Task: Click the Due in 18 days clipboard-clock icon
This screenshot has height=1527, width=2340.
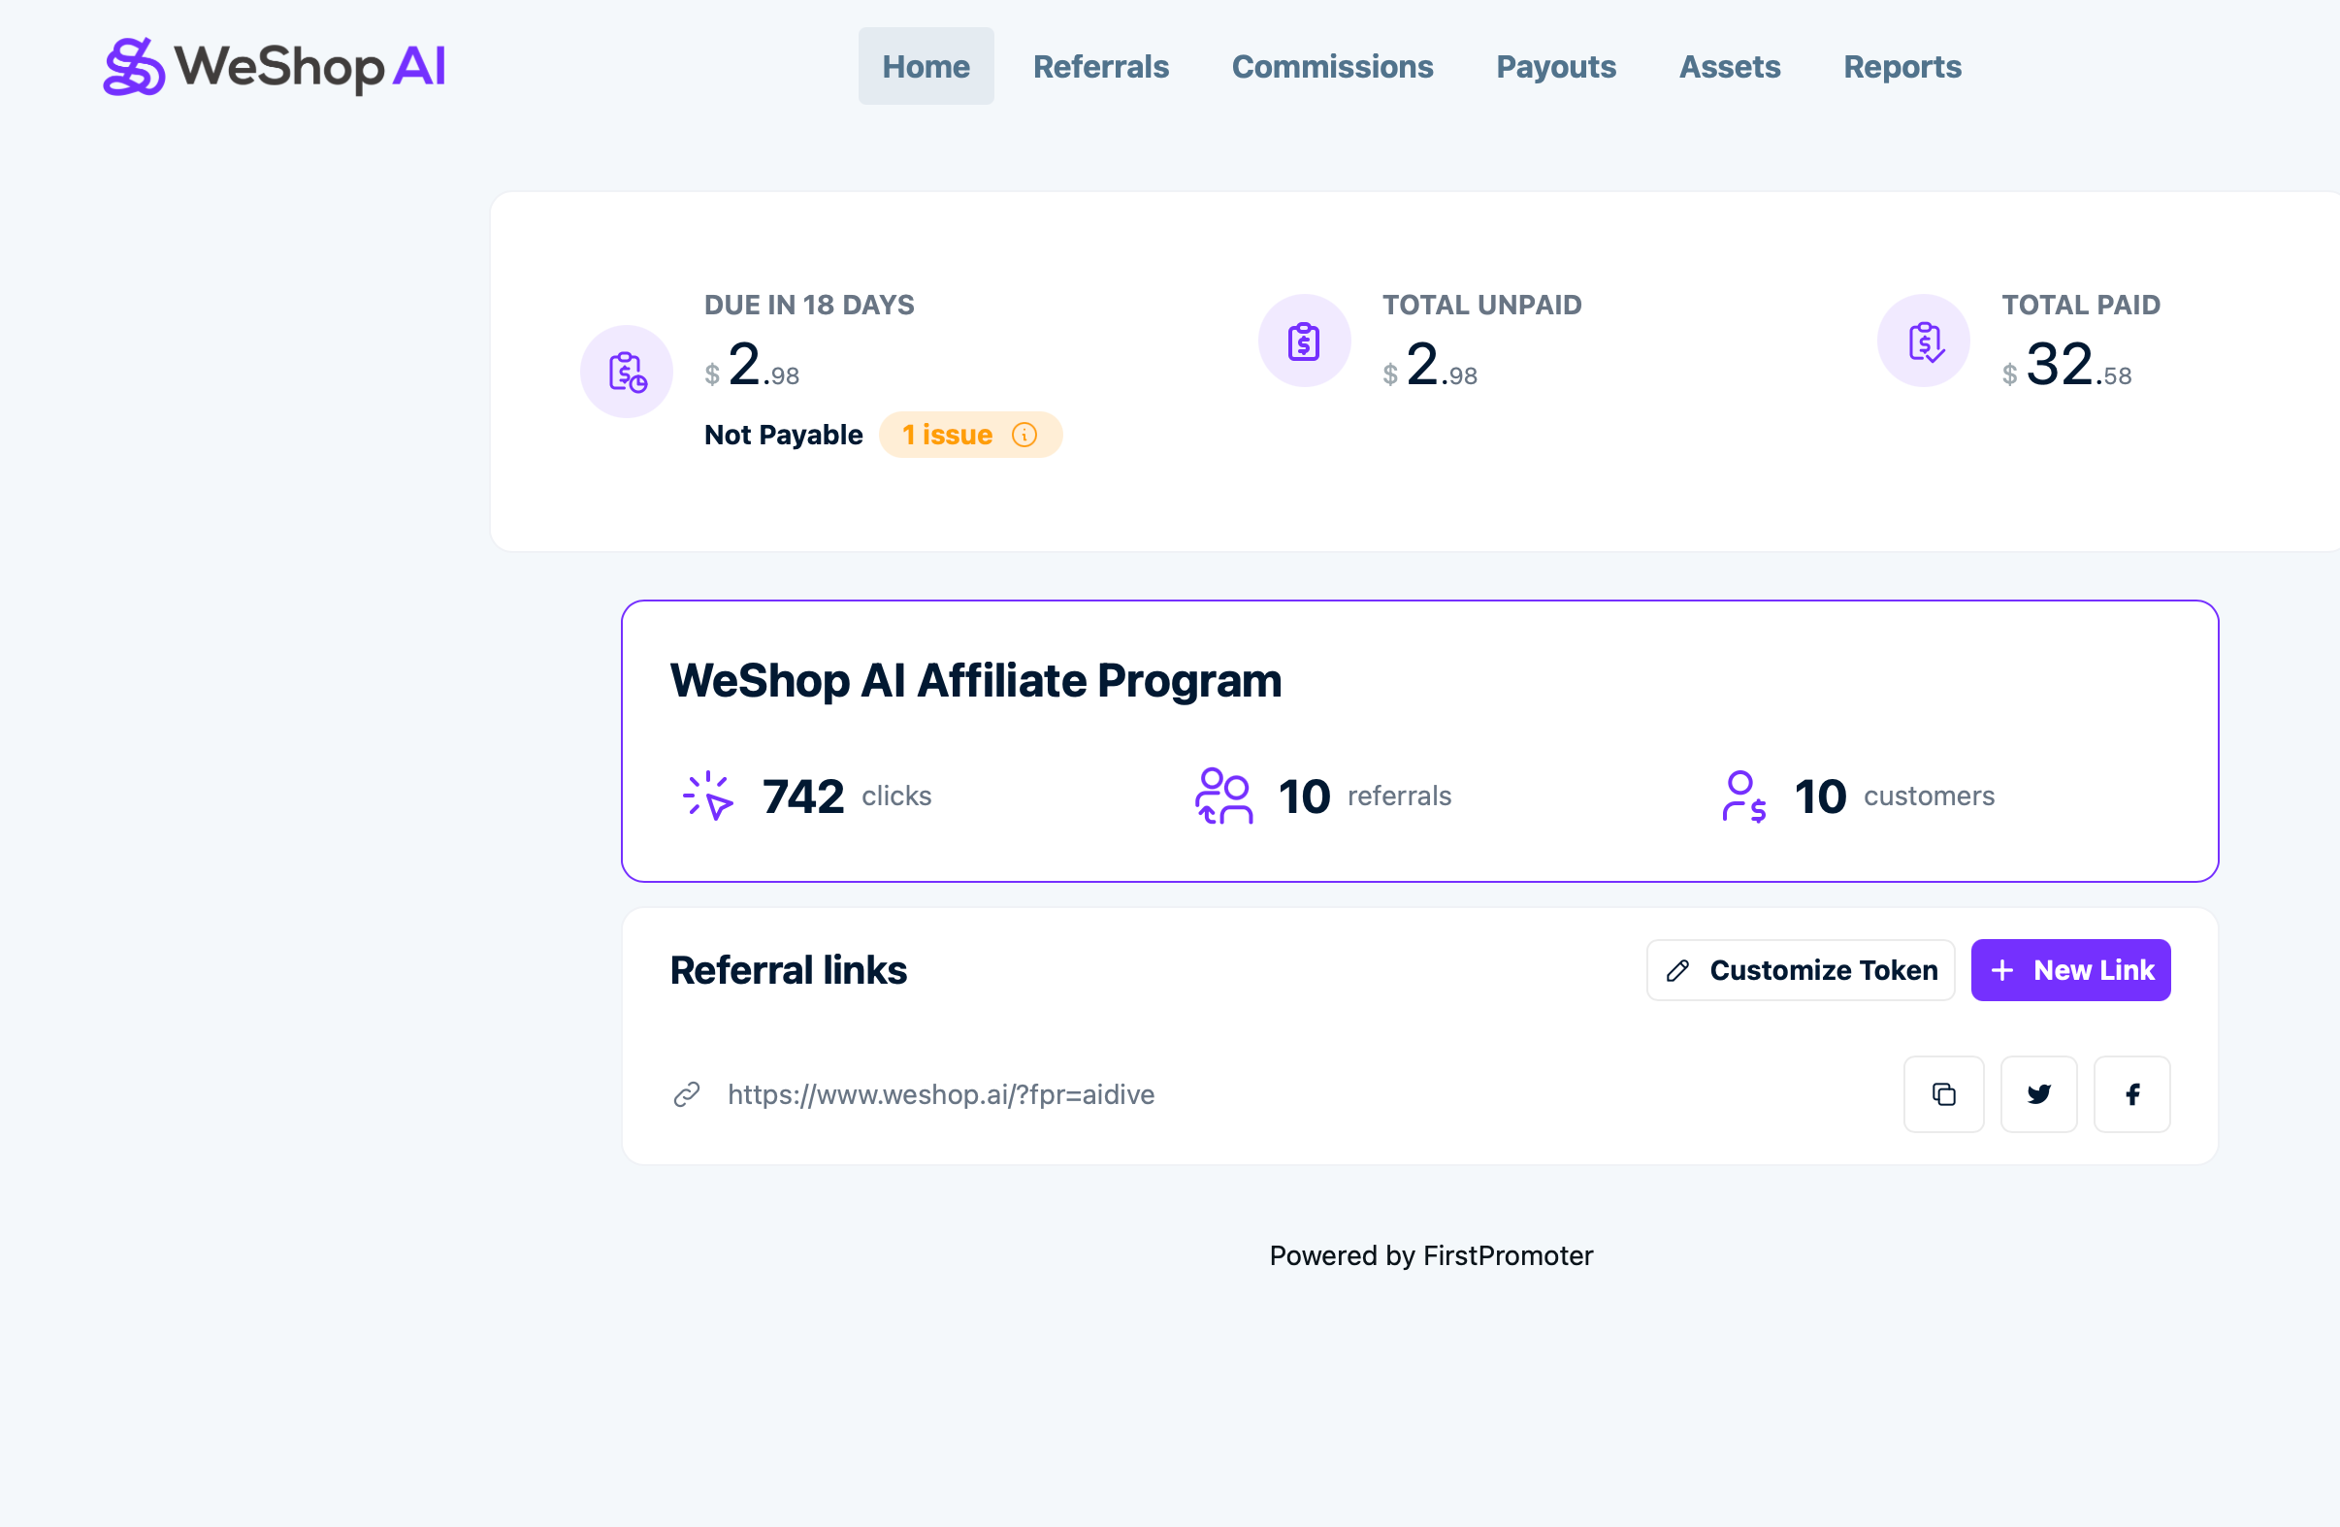Action: click(627, 372)
